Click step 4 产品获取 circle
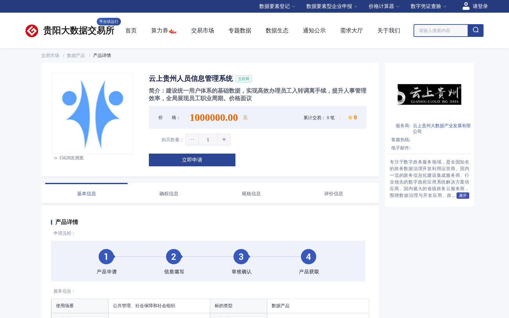The image size is (509, 318). (309, 257)
